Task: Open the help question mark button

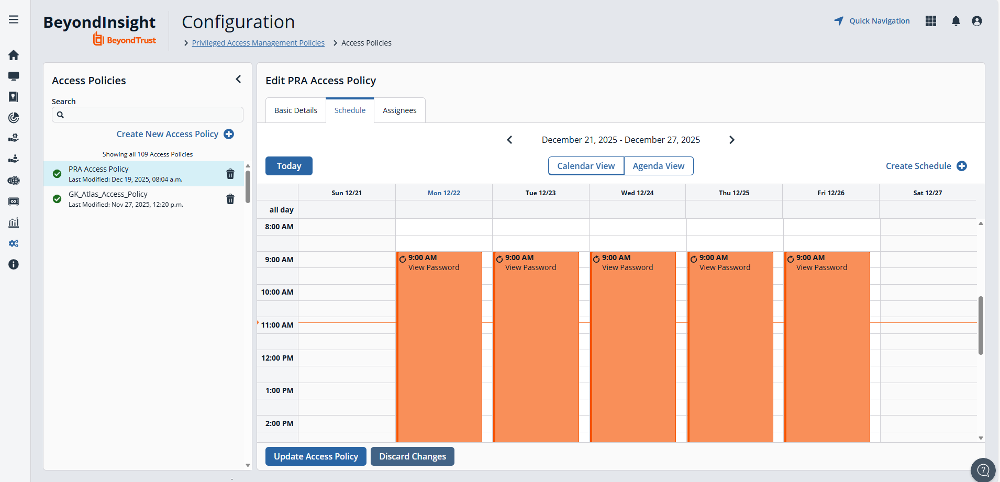Action: [984, 469]
